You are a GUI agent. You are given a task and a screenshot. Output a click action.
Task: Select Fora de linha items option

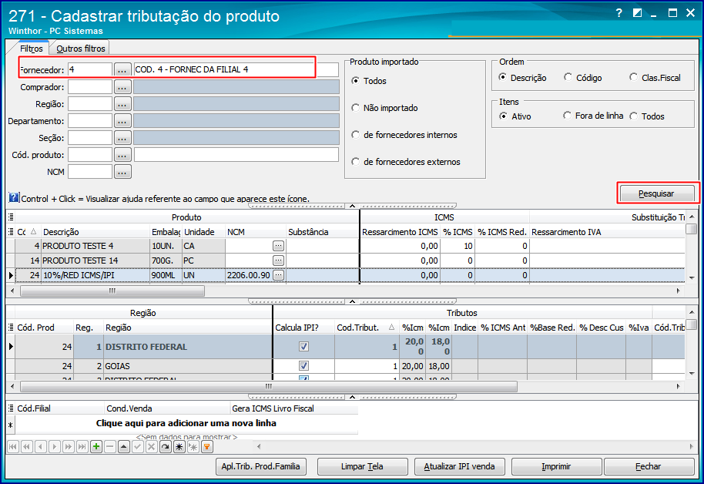[568, 116]
